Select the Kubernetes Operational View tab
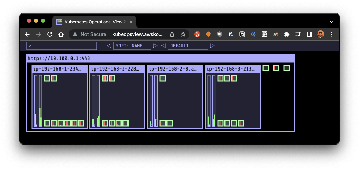Viewport: 359px width, 170px height. tap(95, 22)
